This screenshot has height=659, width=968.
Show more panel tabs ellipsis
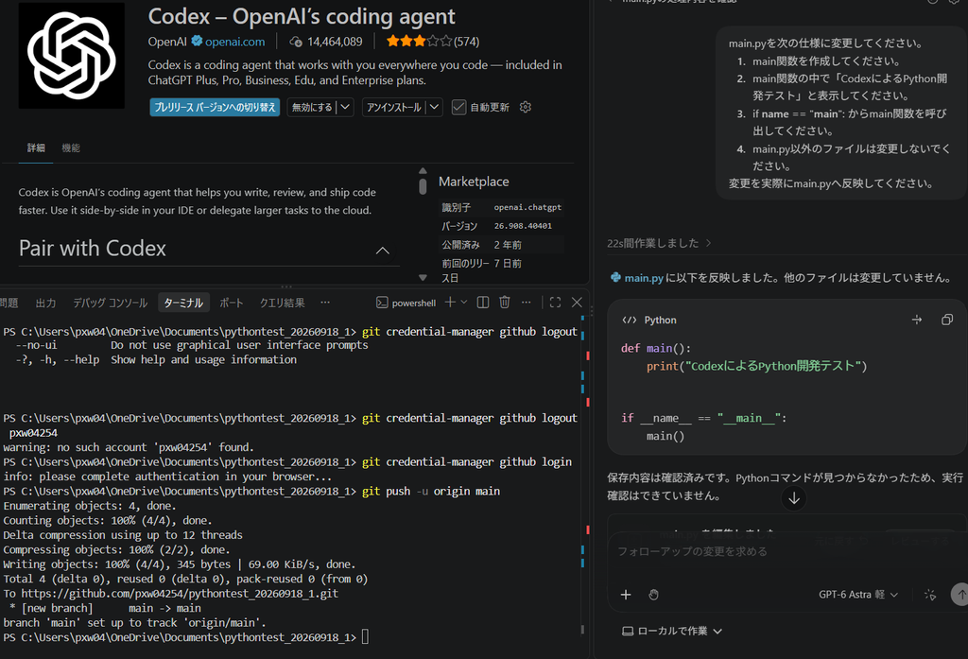pos(325,302)
